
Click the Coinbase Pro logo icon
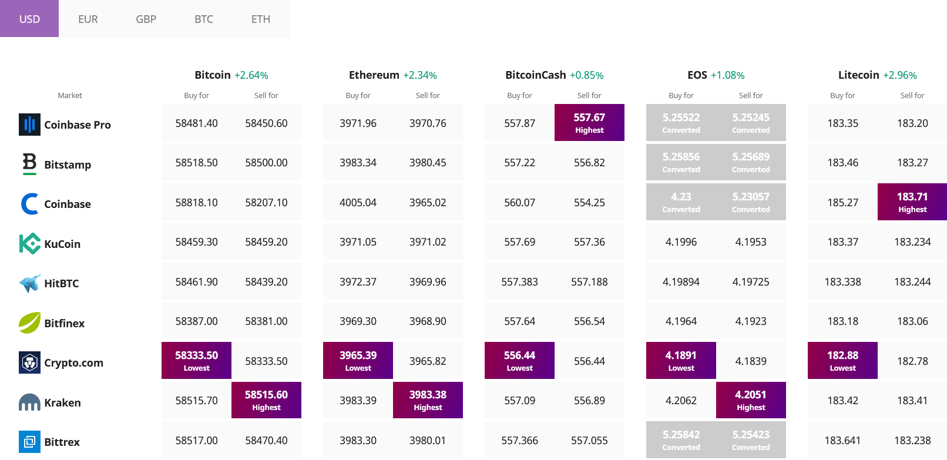[x=29, y=125]
